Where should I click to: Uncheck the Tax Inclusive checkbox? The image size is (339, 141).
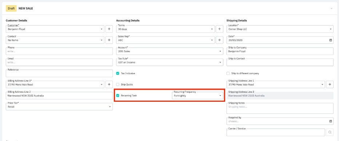pyautogui.click(x=117, y=73)
